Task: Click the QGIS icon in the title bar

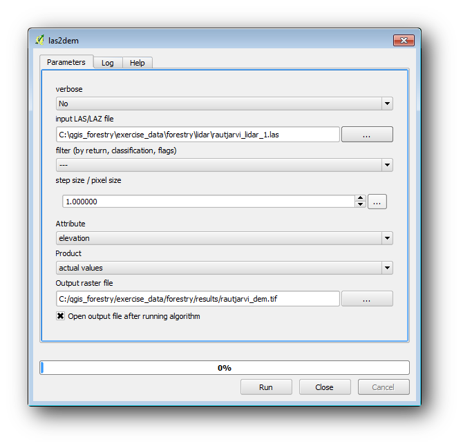Action: point(40,40)
